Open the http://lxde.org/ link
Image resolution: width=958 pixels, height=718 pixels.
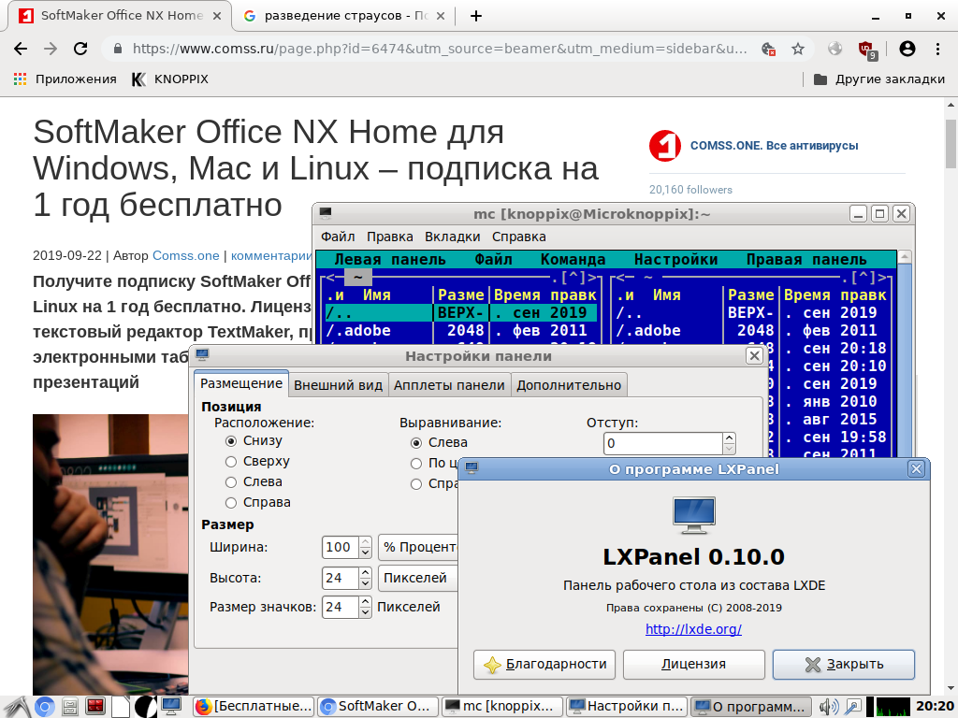tap(693, 629)
